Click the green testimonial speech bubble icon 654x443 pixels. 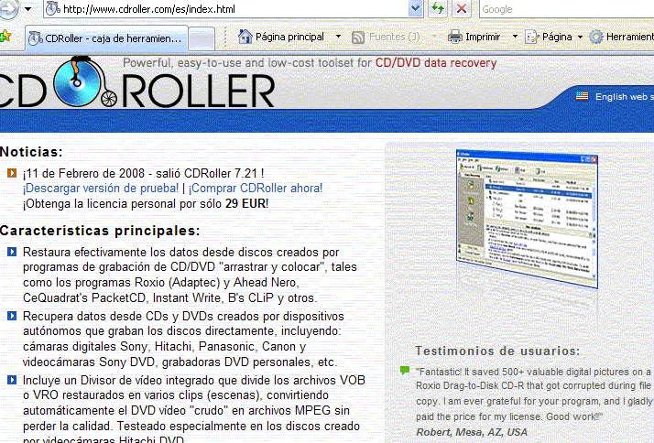pos(404,370)
